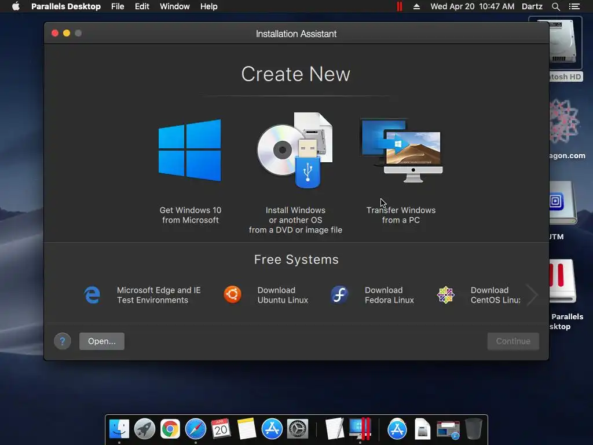Open Notification Center list icon
The height and width of the screenshot is (445, 593).
click(574, 6)
